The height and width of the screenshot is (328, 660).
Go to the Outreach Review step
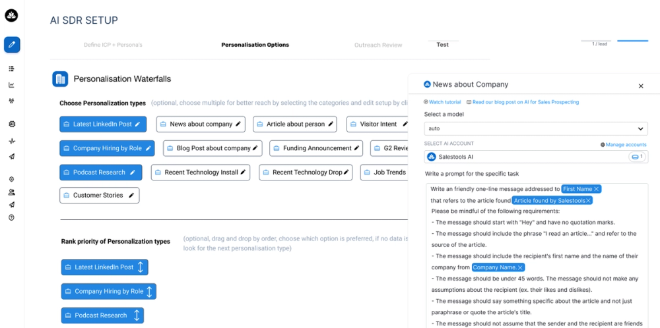[x=378, y=45]
